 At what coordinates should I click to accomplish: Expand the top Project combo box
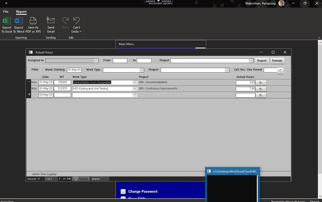tap(251, 61)
